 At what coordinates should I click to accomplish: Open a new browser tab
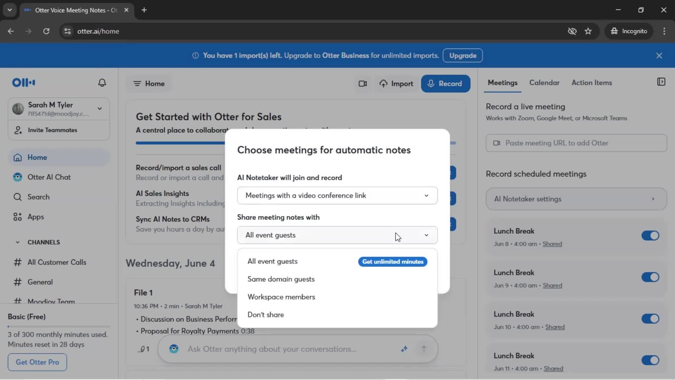(x=144, y=10)
